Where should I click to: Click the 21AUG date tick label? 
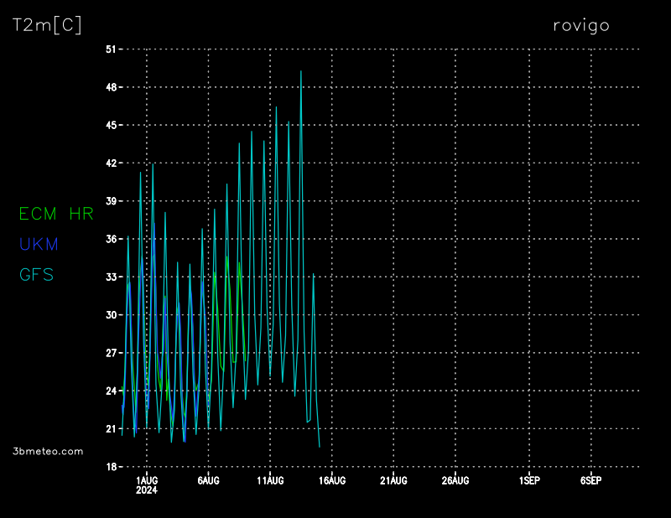(393, 480)
